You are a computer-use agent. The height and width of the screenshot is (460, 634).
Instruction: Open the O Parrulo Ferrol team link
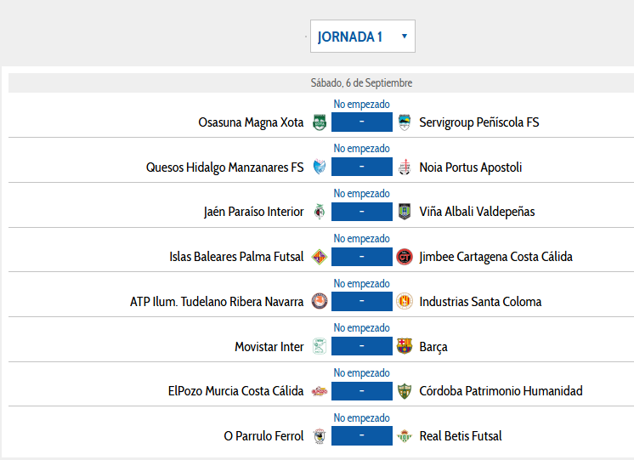[x=263, y=436]
